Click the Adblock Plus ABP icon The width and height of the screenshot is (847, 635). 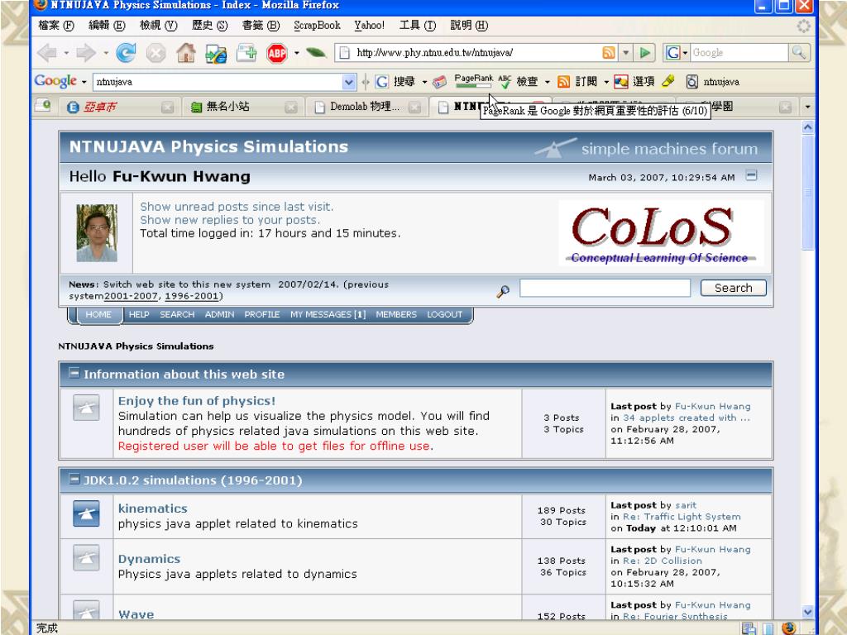click(x=276, y=53)
